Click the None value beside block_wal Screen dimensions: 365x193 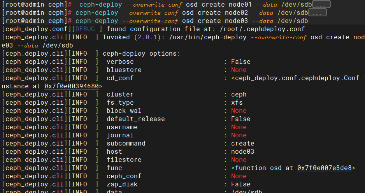[239, 111]
